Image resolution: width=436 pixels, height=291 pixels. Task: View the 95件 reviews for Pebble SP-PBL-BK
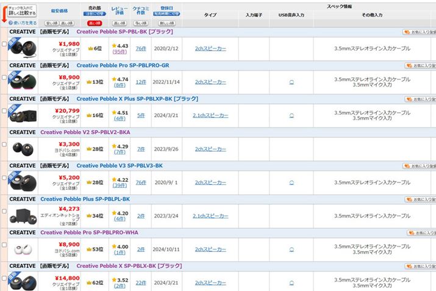[x=120, y=52]
